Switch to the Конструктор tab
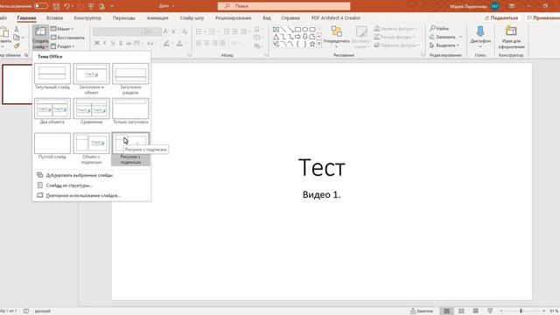560x315 pixels. 87,17
